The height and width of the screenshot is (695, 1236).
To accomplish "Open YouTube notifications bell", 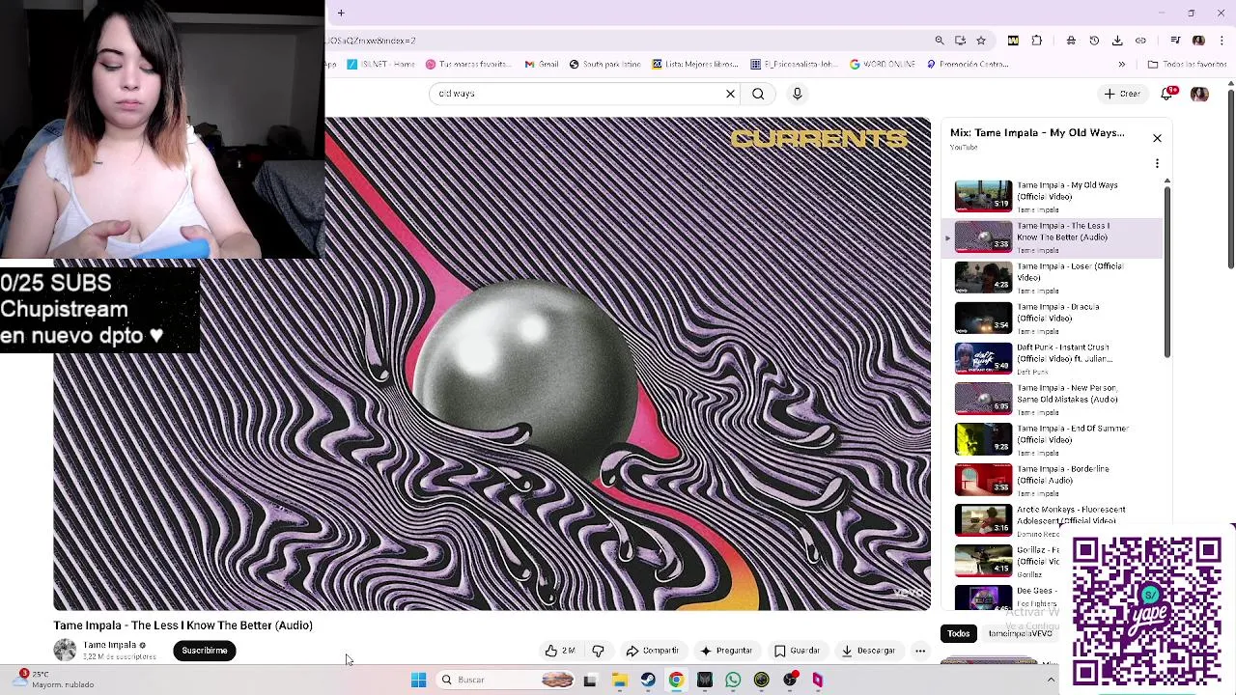I will [1167, 94].
